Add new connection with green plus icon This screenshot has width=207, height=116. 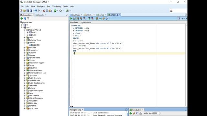(22, 19)
